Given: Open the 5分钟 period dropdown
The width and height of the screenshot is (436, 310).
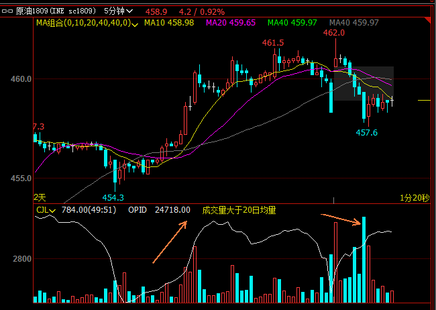Looking at the screenshot, I should [118, 11].
